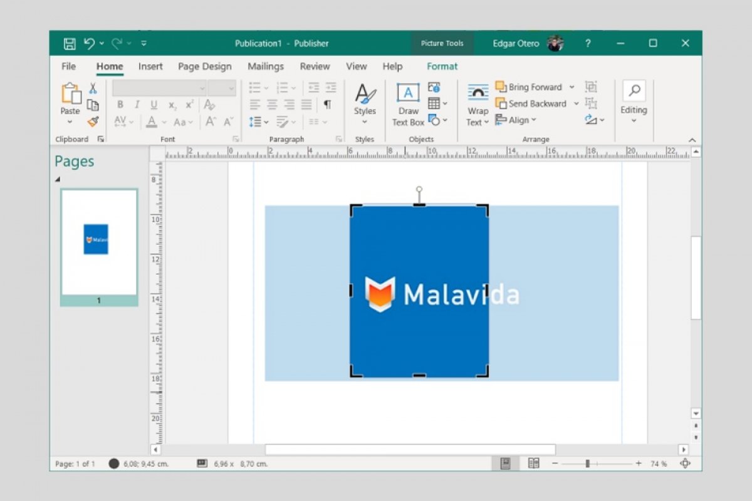Click the Send Backward button
Screen dimensions: 752x501
531,103
